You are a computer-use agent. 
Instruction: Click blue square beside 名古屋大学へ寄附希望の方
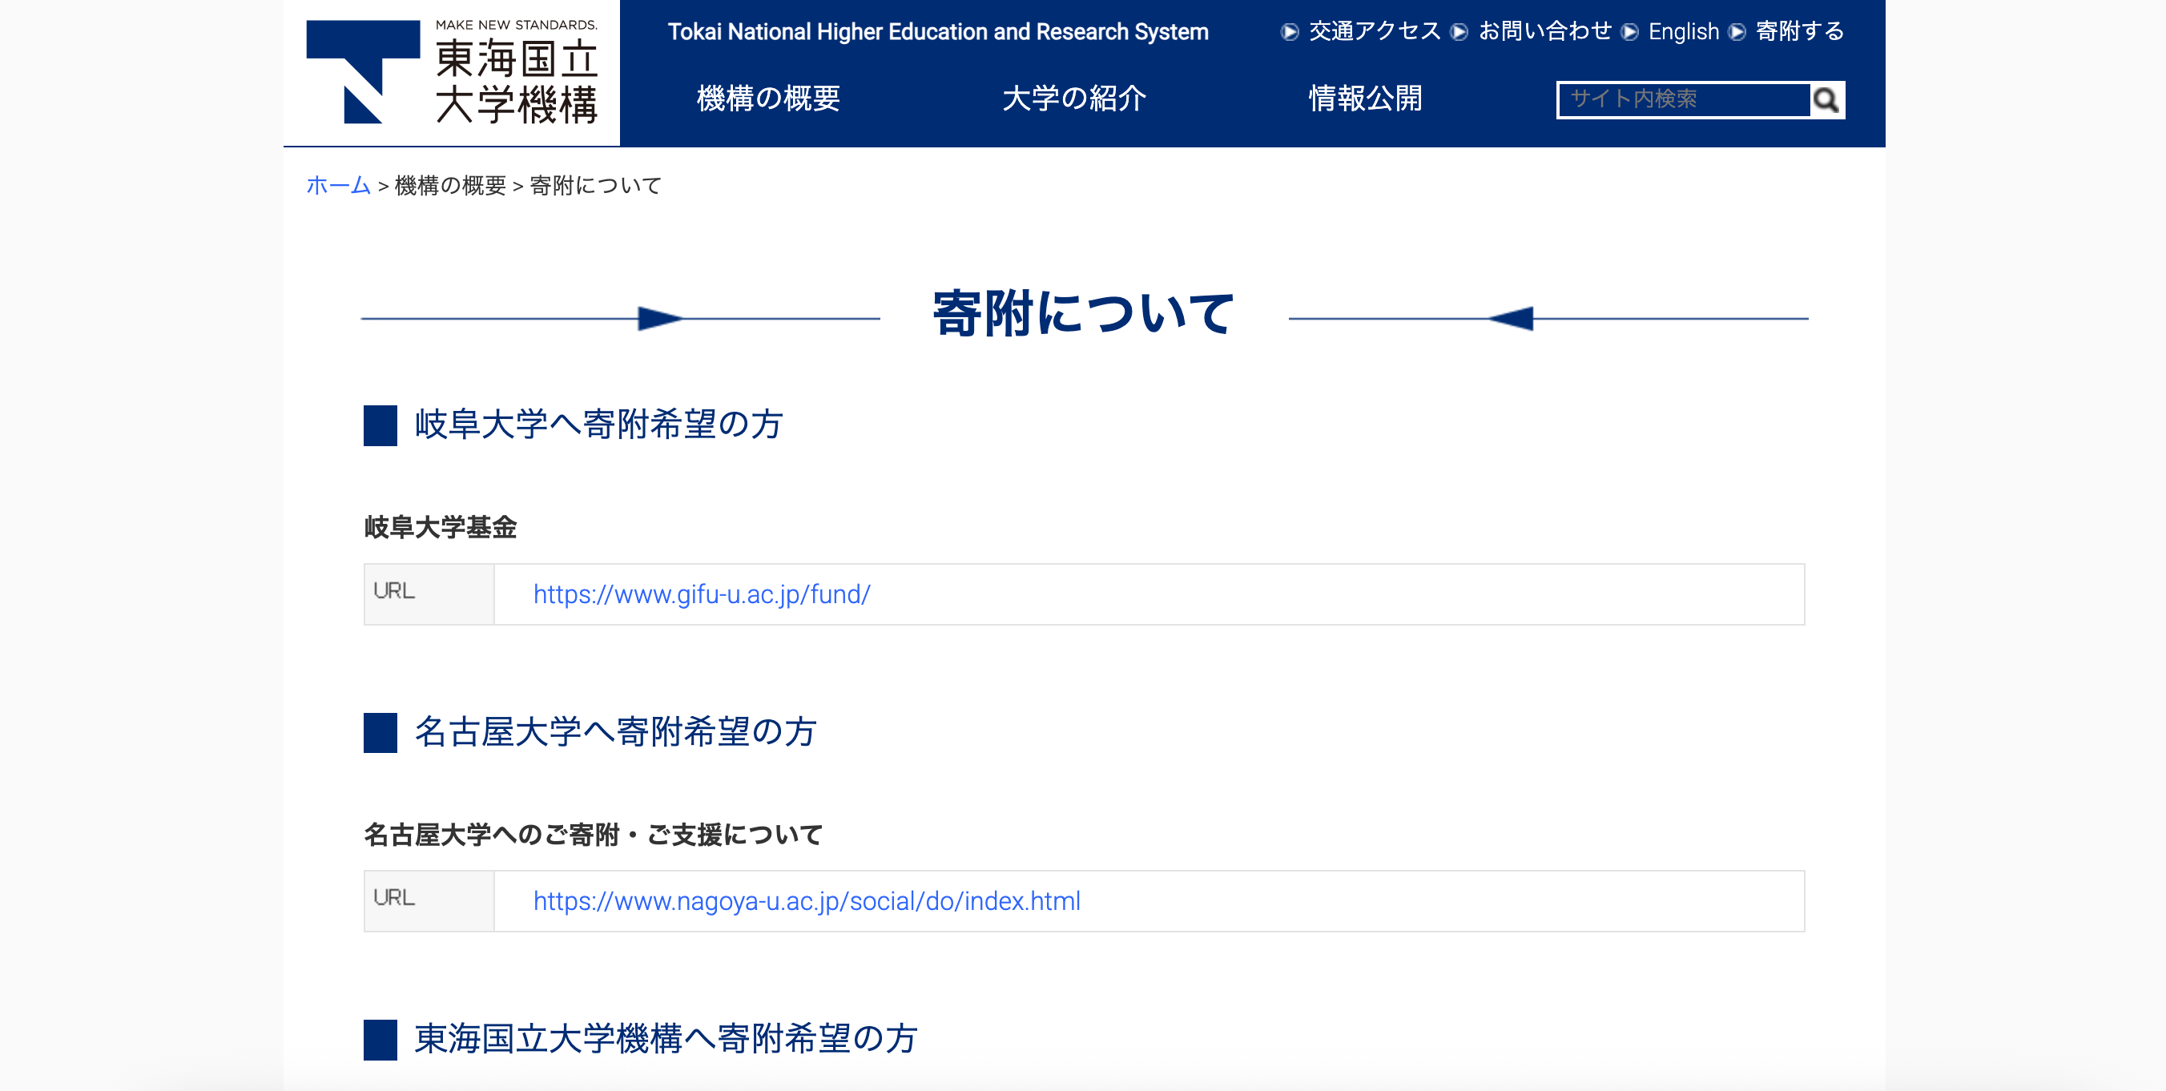pos(380,732)
